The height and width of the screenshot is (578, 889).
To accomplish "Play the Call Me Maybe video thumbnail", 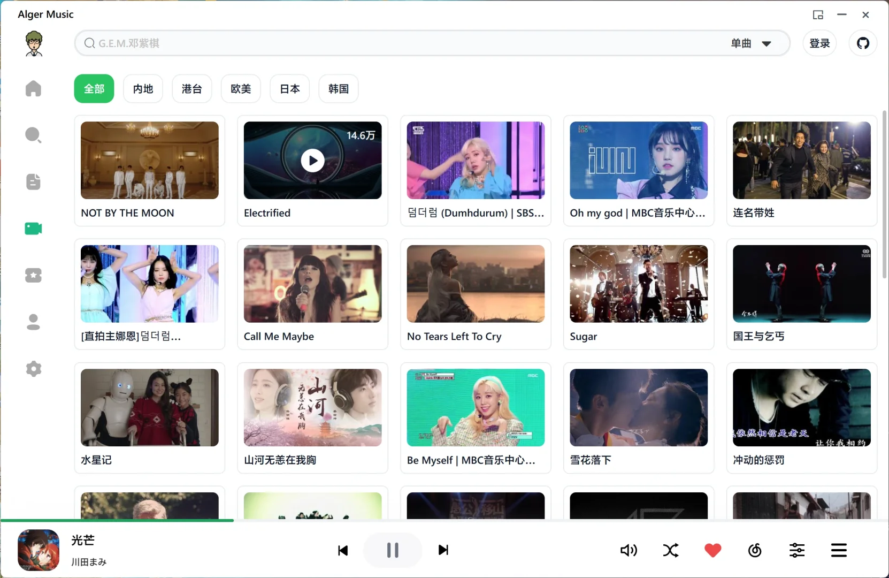I will click(x=312, y=283).
